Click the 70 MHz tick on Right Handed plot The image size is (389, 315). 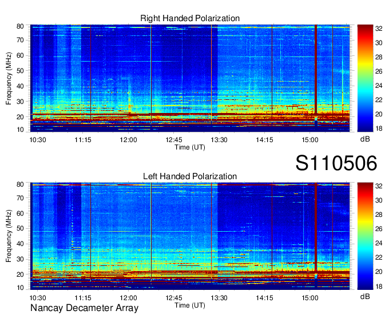20,41
